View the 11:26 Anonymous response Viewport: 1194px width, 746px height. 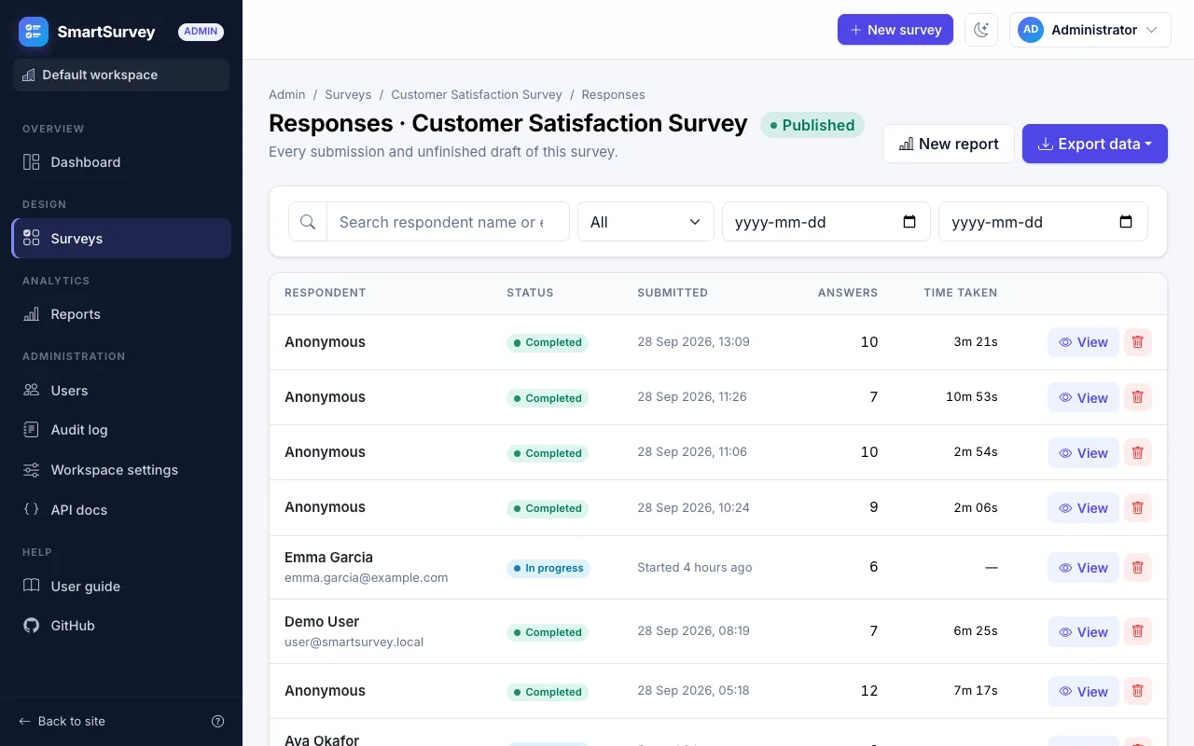(x=1083, y=397)
